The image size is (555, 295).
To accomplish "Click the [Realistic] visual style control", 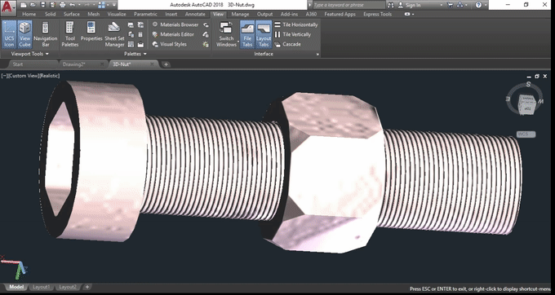I will coord(50,76).
